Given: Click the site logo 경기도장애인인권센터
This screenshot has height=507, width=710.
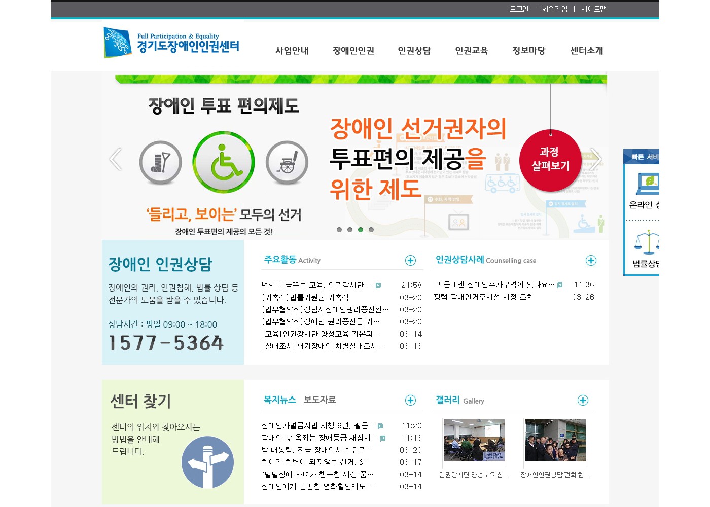Looking at the screenshot, I should [x=171, y=43].
